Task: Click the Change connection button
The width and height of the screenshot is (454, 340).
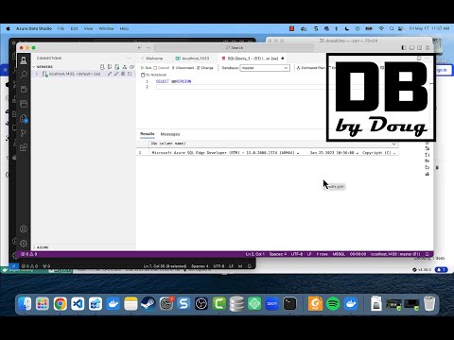Action: click(x=205, y=68)
